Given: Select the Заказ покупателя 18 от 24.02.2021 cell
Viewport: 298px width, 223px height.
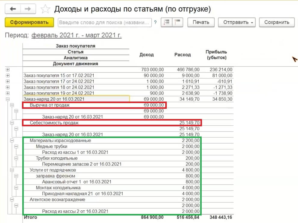Looking at the screenshot, I should point(76,87).
